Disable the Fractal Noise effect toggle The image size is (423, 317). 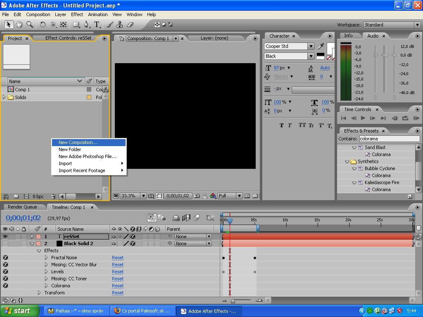tap(5, 258)
